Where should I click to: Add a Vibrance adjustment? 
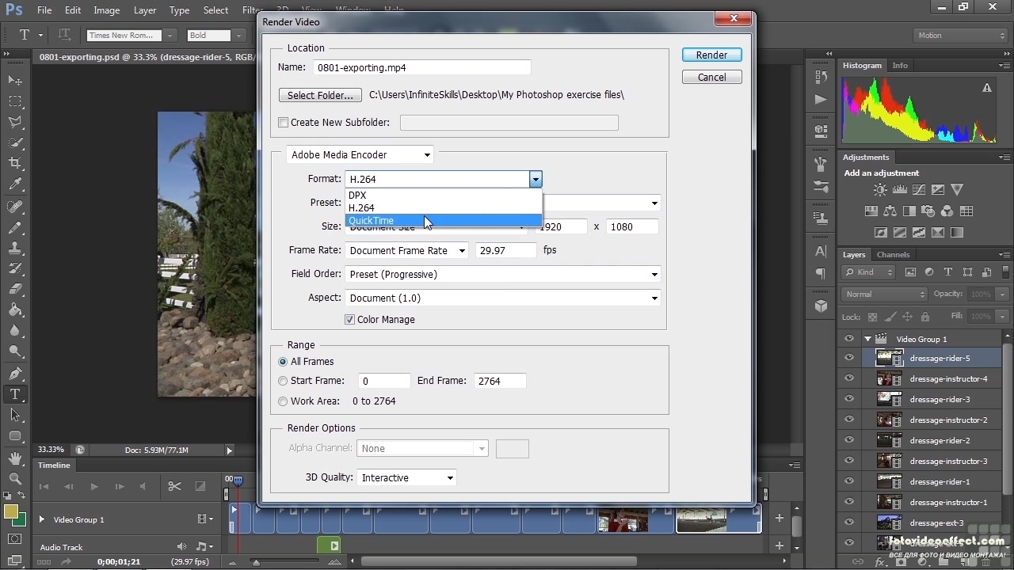(957, 190)
